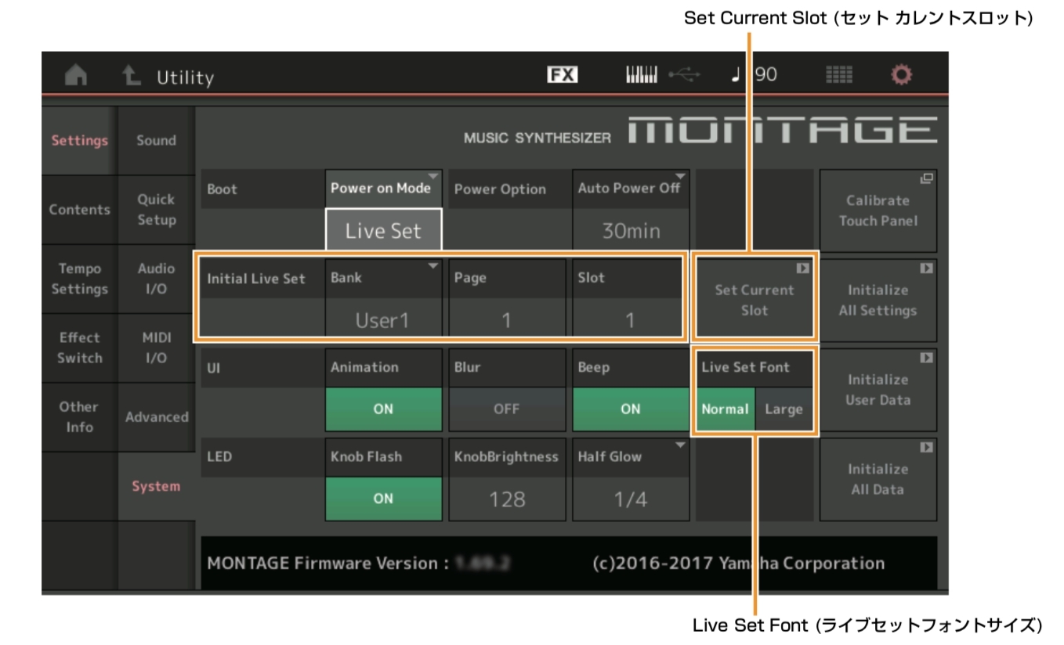Select the KnobBrightness value 128
The image size is (1064, 645).
point(507,499)
